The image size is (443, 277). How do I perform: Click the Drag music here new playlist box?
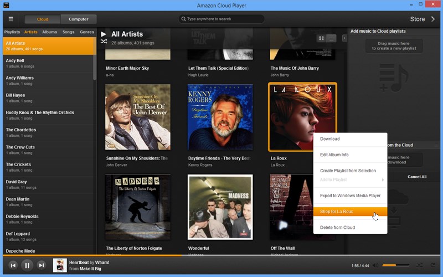click(x=394, y=46)
